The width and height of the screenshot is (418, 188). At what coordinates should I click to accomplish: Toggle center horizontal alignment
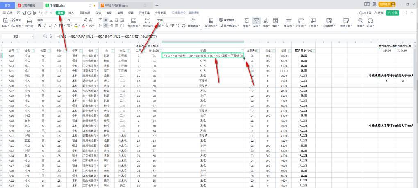pos(106,26)
